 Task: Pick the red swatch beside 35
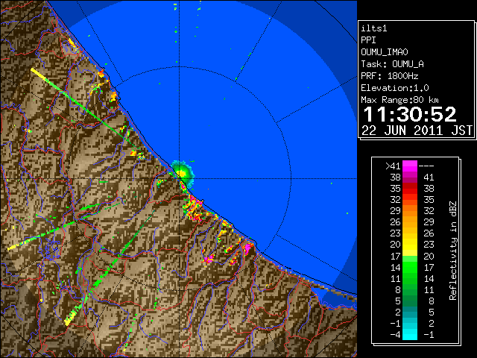coord(410,189)
